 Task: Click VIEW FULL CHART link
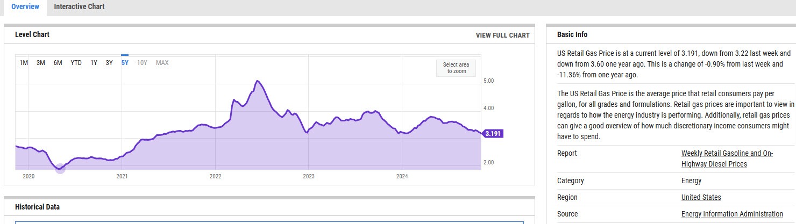coord(502,35)
